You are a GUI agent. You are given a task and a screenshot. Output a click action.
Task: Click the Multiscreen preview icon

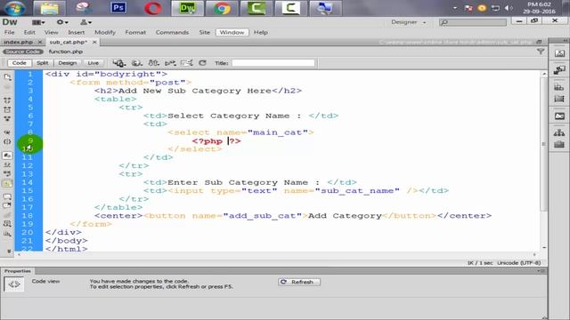pyautogui.click(x=118, y=63)
